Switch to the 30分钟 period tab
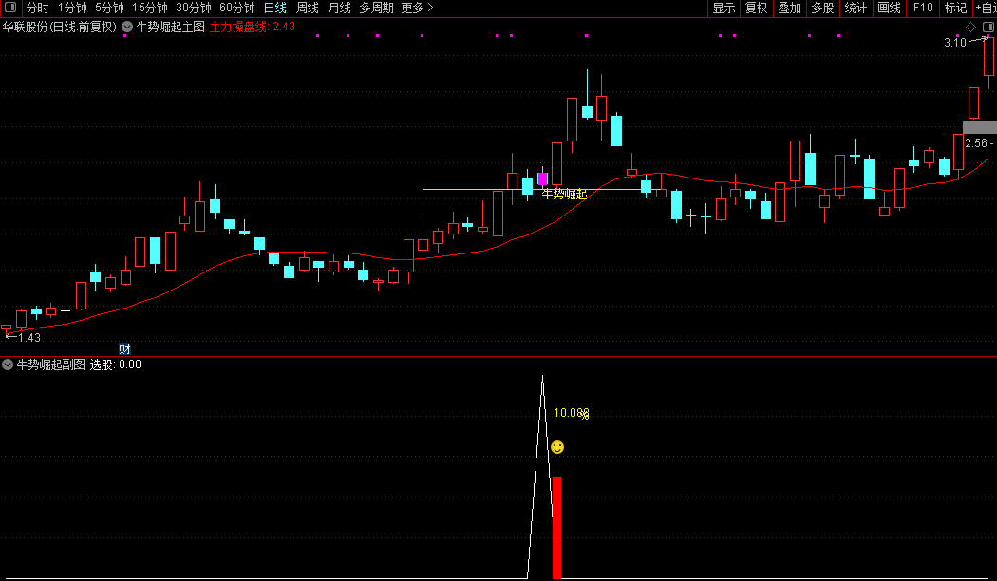Image resolution: width=997 pixels, height=581 pixels. point(194,8)
